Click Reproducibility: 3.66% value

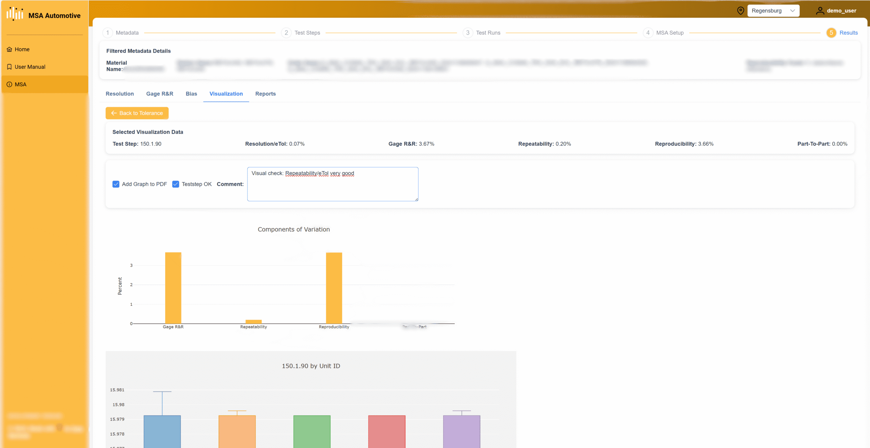coord(684,144)
